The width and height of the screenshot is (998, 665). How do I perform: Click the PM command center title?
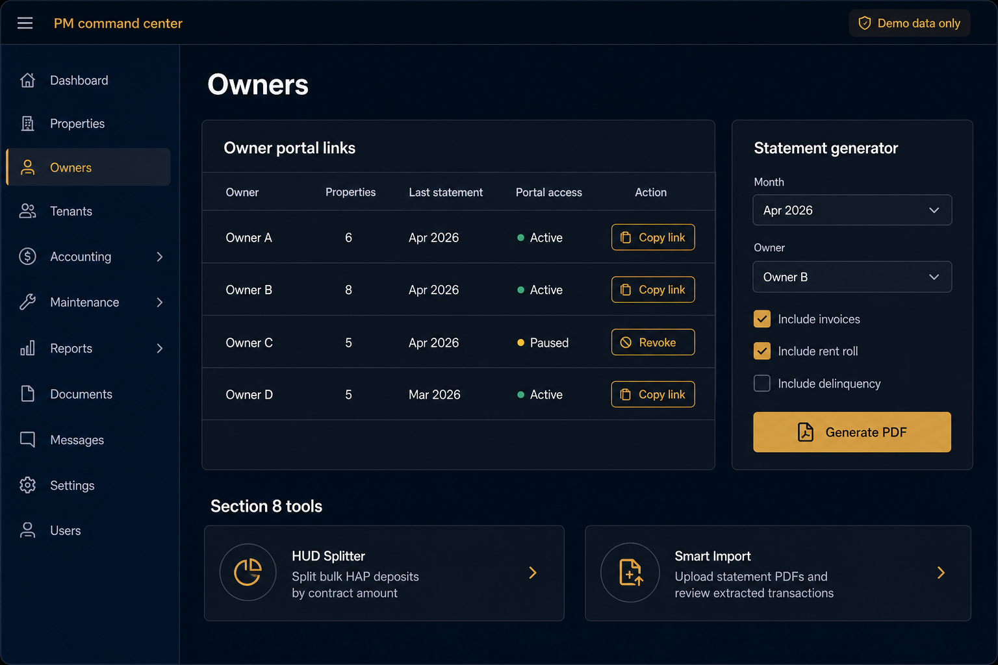[x=118, y=23]
